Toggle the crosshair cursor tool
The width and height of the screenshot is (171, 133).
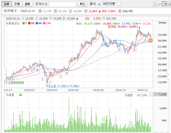tap(164, 4)
